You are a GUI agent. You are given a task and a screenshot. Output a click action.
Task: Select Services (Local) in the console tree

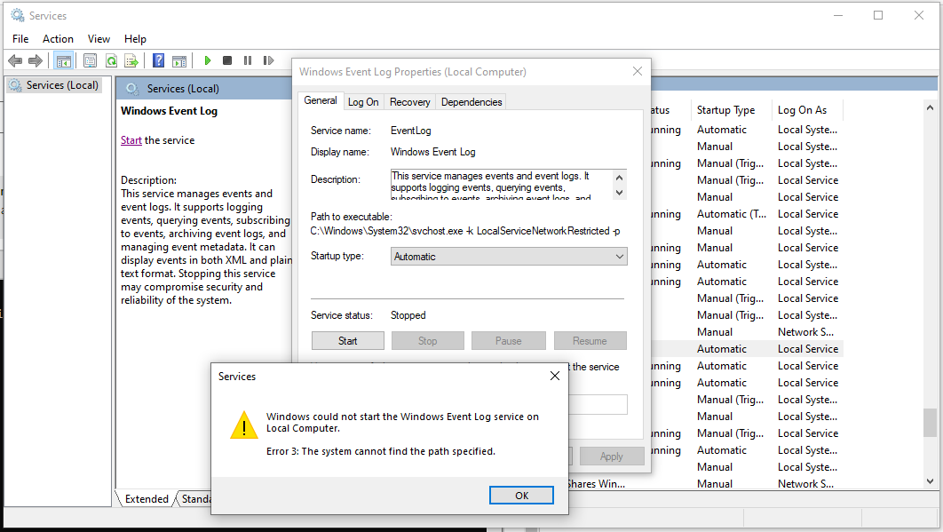(x=55, y=85)
